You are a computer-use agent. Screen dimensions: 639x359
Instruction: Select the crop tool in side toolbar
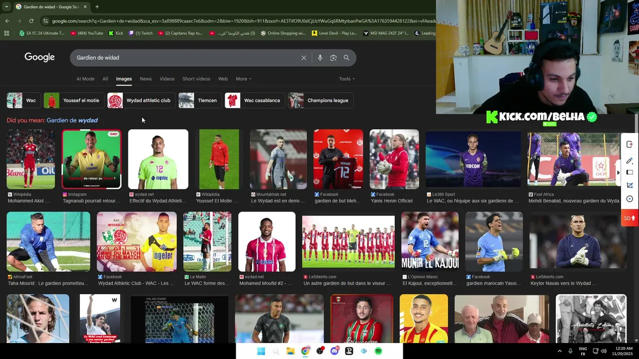[630, 185]
